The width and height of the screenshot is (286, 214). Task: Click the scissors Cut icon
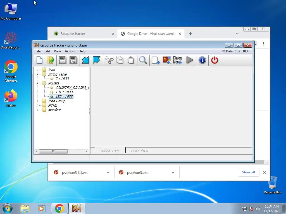point(109,60)
